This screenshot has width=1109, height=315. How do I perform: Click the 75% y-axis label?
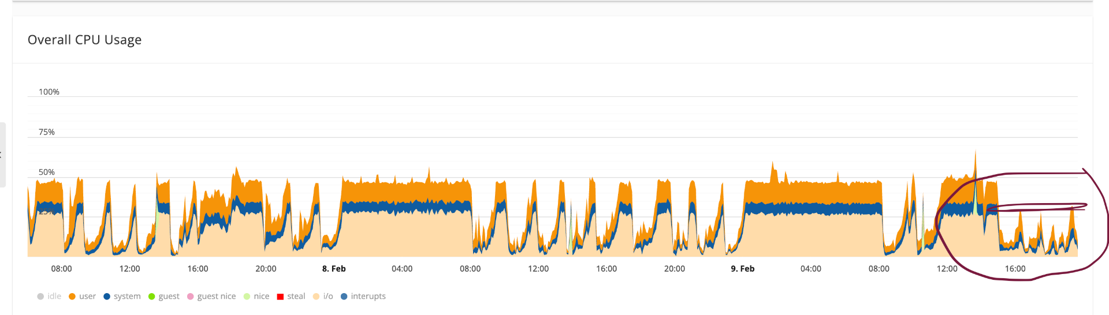click(47, 132)
